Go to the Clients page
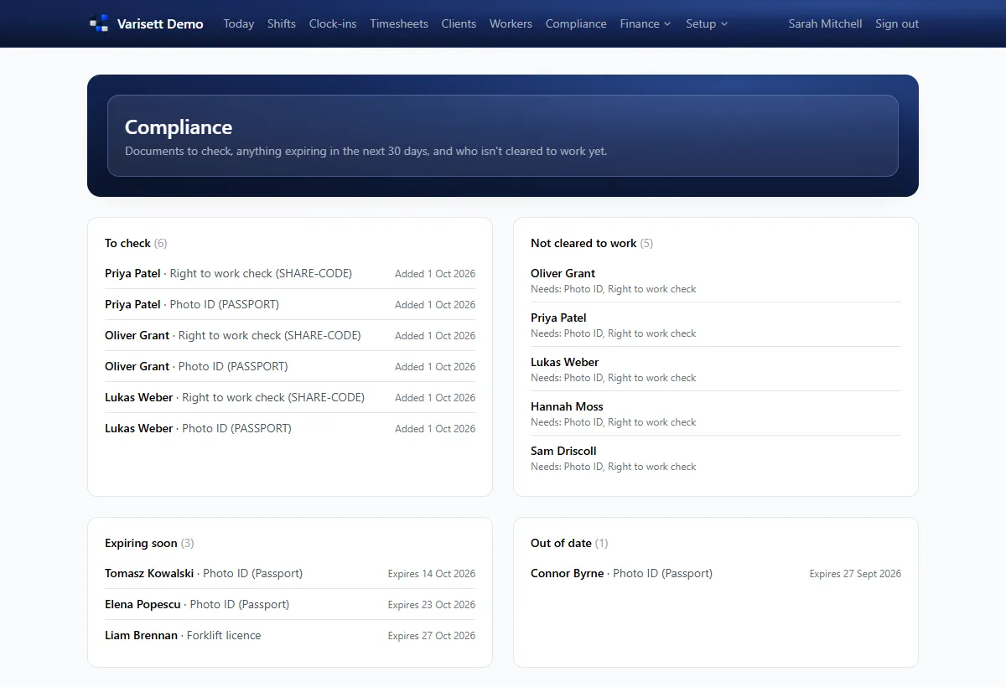The width and height of the screenshot is (1006, 687). [459, 23]
